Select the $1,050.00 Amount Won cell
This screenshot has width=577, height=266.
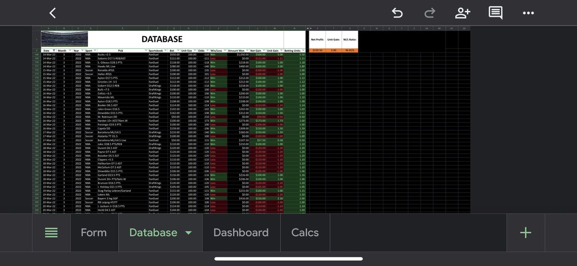pyautogui.click(x=238, y=54)
